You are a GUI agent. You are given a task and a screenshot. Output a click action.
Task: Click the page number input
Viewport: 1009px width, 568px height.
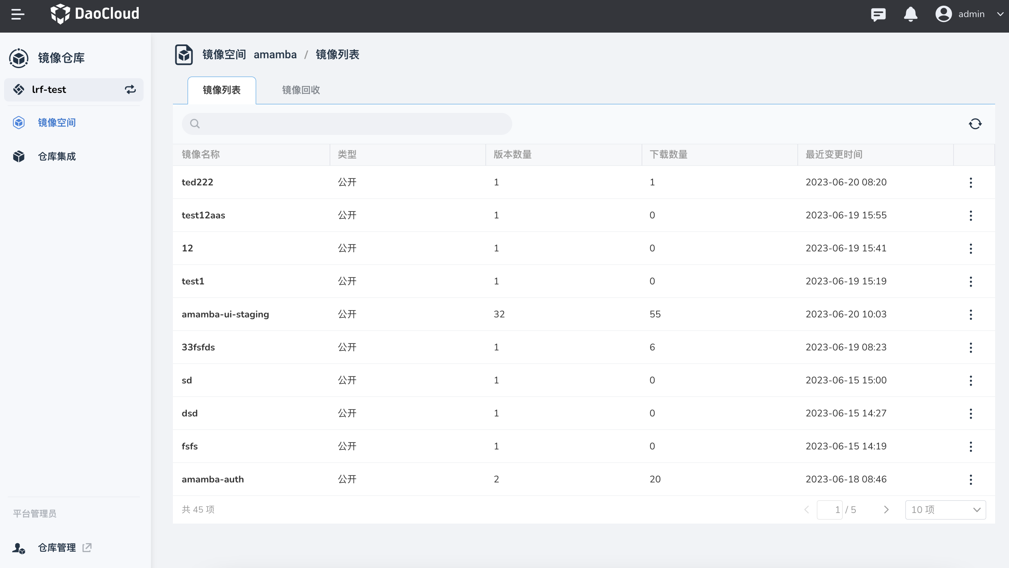point(830,510)
